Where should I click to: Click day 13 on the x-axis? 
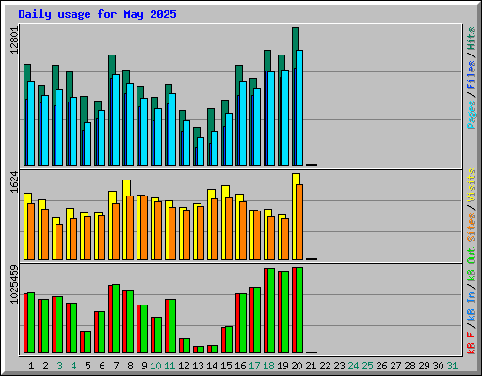click(x=198, y=366)
